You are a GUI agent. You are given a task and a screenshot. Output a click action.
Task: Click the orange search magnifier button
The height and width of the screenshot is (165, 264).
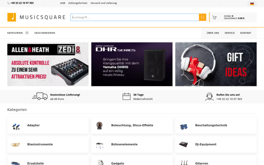click(202, 17)
